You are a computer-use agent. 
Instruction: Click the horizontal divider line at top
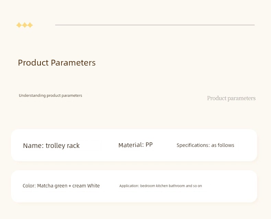tap(155, 25)
